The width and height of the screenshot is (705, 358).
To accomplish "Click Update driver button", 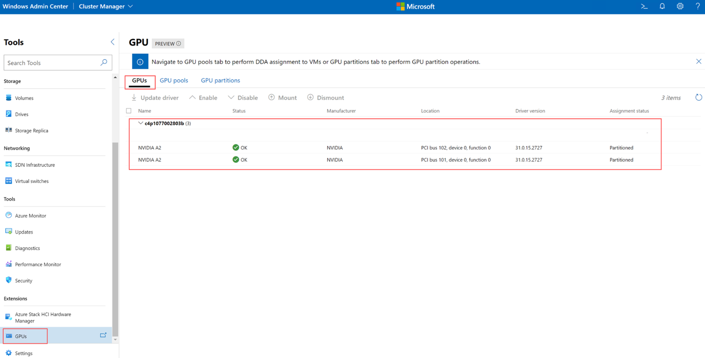I will click(155, 98).
